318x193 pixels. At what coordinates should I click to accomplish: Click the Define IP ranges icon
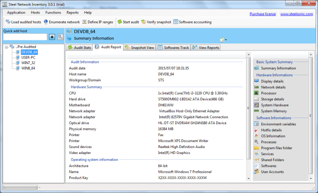84,22
